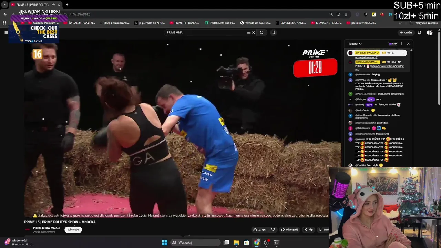
Task: Open the ja pierodle on X bookmark
Action: 150,23
